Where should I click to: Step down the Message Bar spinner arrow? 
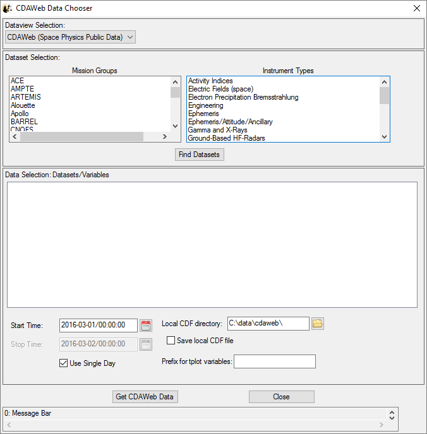click(392, 418)
